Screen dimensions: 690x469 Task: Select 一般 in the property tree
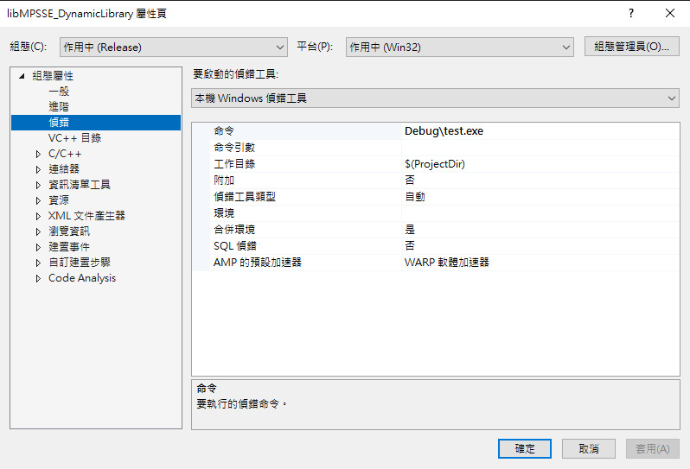pyautogui.click(x=59, y=92)
